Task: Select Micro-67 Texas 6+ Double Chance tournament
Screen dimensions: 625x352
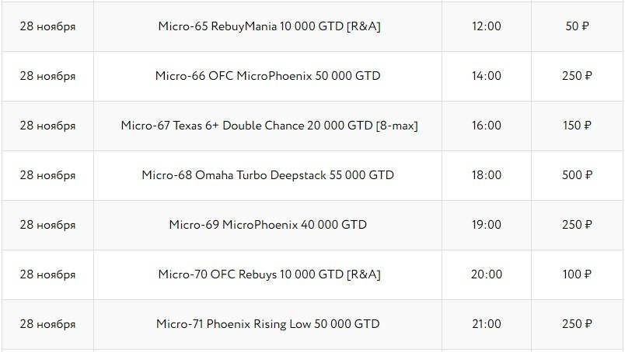Action: pos(269,126)
